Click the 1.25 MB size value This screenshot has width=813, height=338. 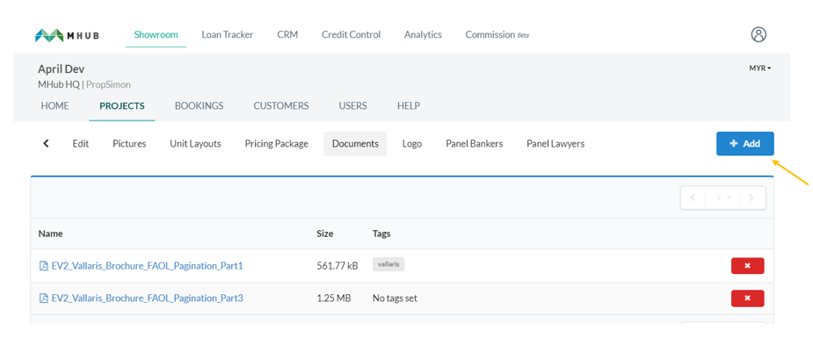pyautogui.click(x=333, y=298)
